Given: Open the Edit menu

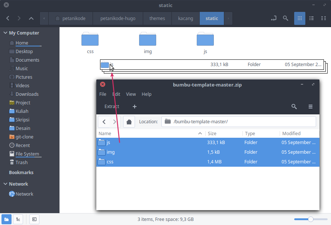Looking at the screenshot, I should pyautogui.click(x=116, y=94).
